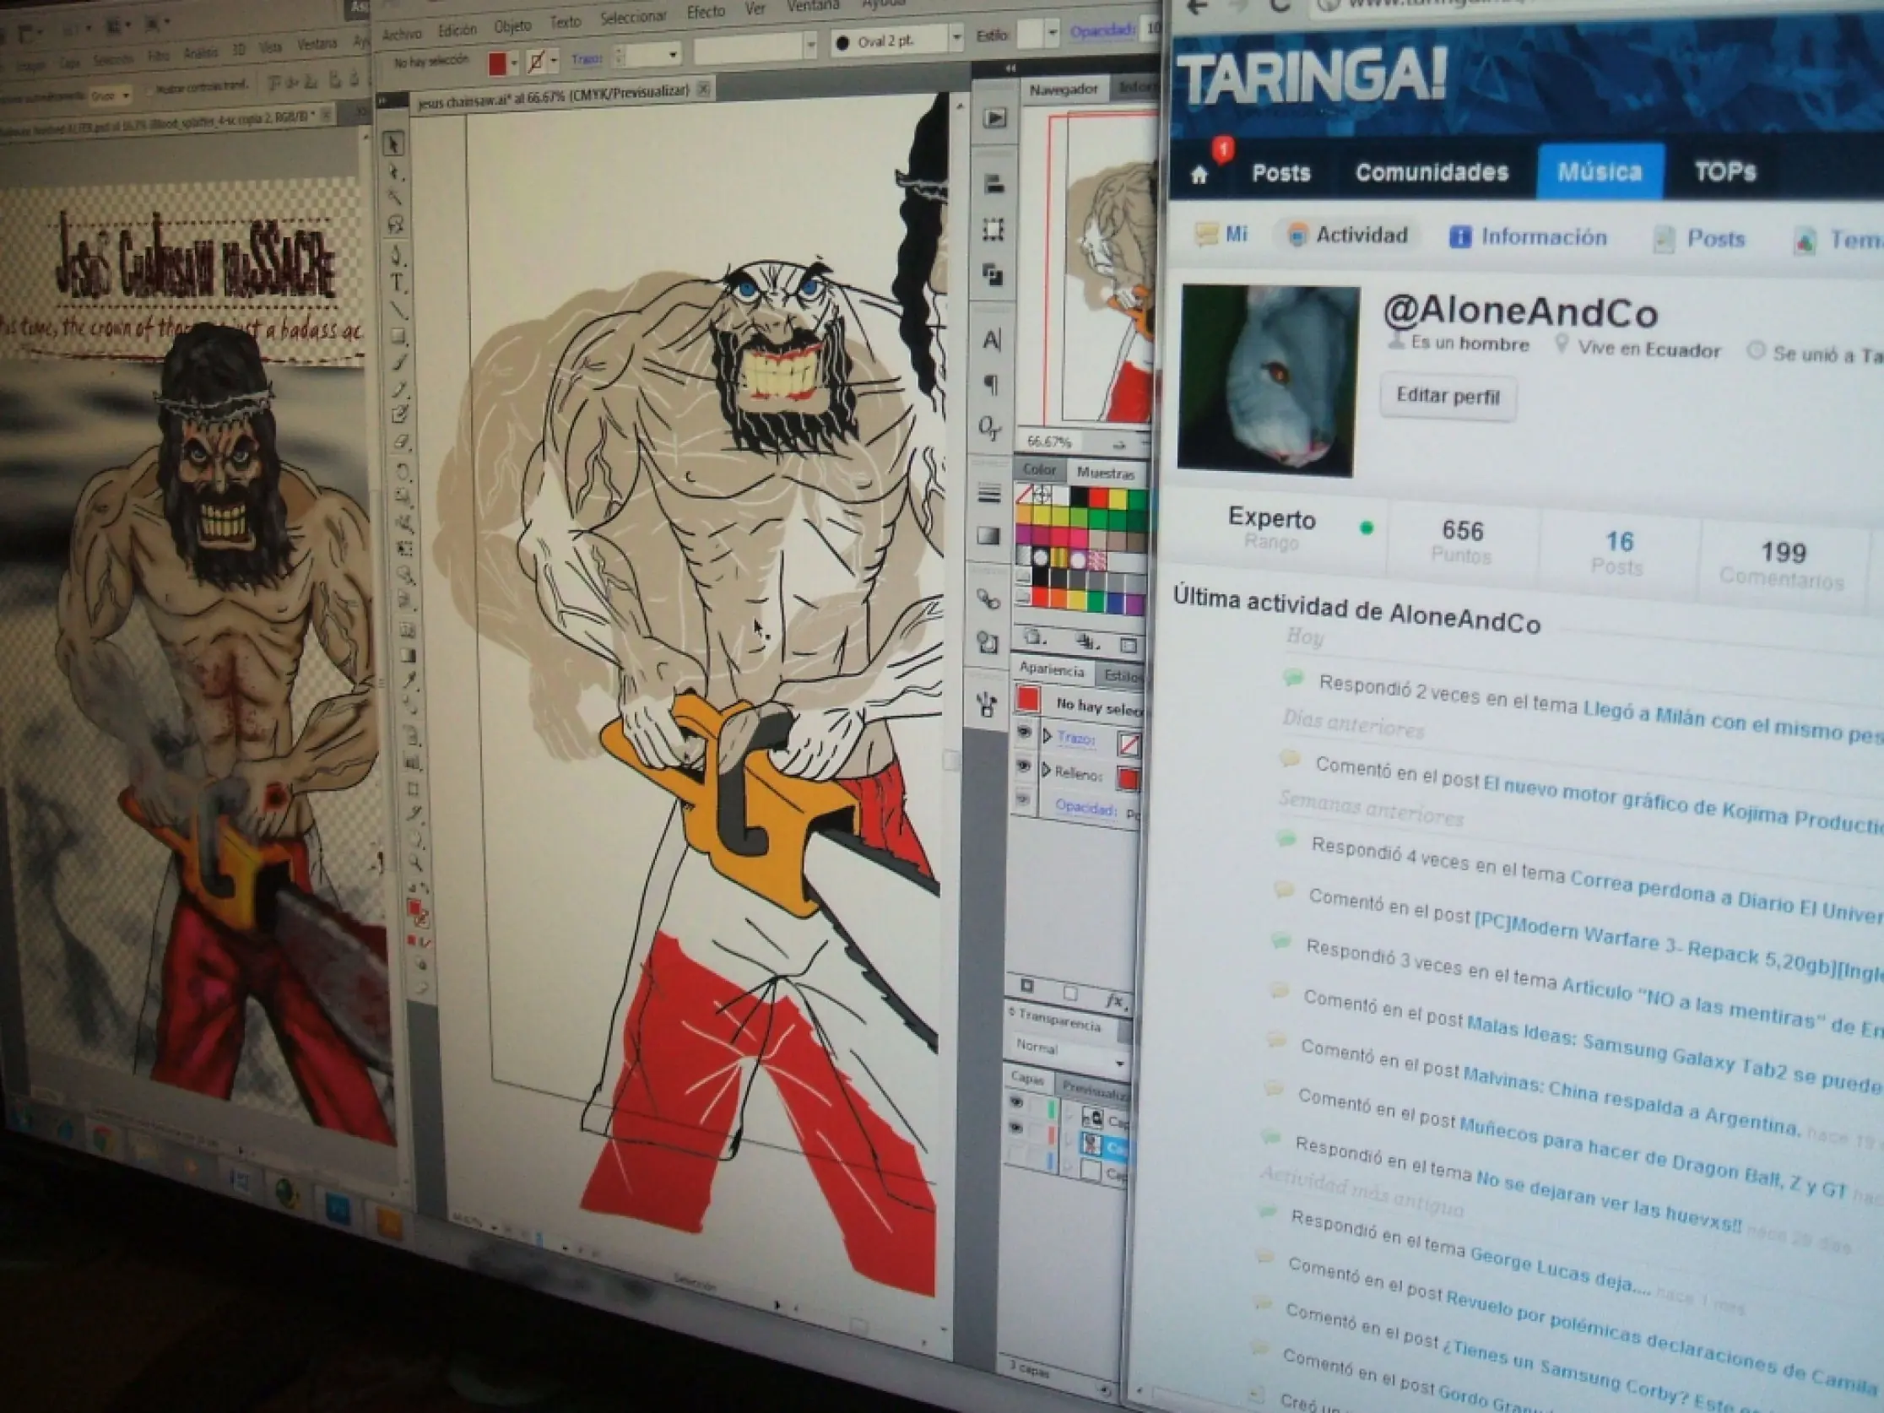Screen dimensions: 1884x1413
Task: Expand the Trazo attribute triangle
Action: coord(1047,736)
